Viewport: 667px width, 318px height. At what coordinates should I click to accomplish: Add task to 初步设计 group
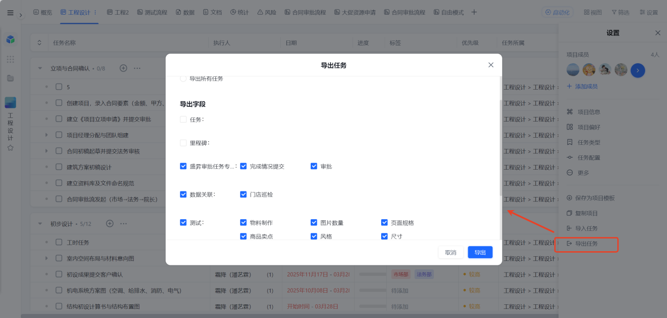click(x=109, y=223)
